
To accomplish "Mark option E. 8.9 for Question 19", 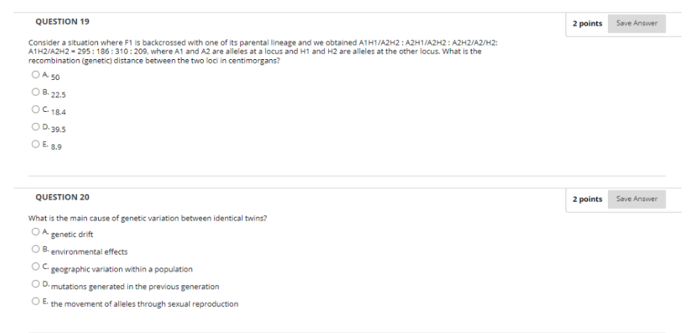I will pyautogui.click(x=35, y=144).
